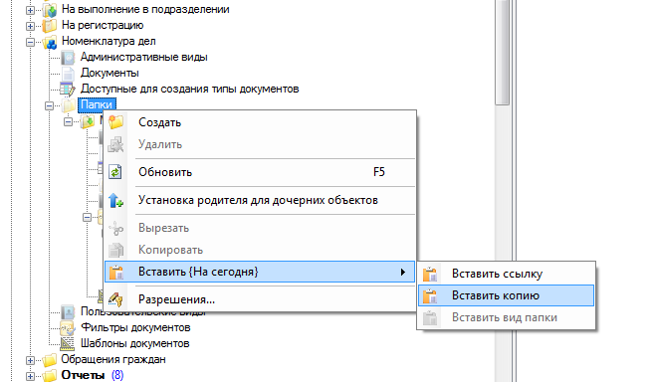The height and width of the screenshot is (382, 651).
Task: Choose 'Вставить копию' in the submenu
Action: click(506, 295)
